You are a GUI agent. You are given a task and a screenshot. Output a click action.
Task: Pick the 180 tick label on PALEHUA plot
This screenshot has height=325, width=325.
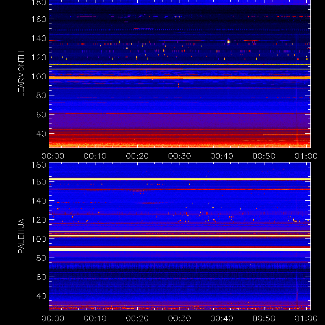point(39,165)
